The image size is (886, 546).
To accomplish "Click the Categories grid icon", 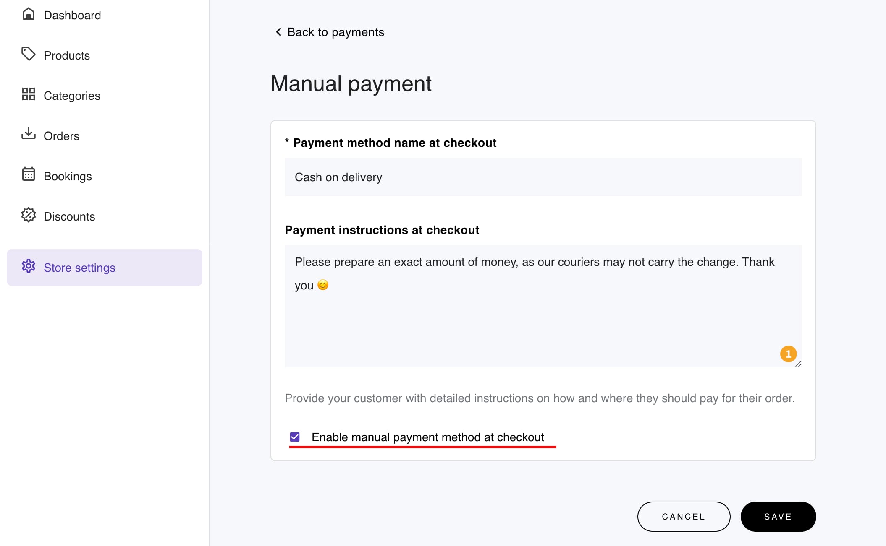I will [x=28, y=94].
